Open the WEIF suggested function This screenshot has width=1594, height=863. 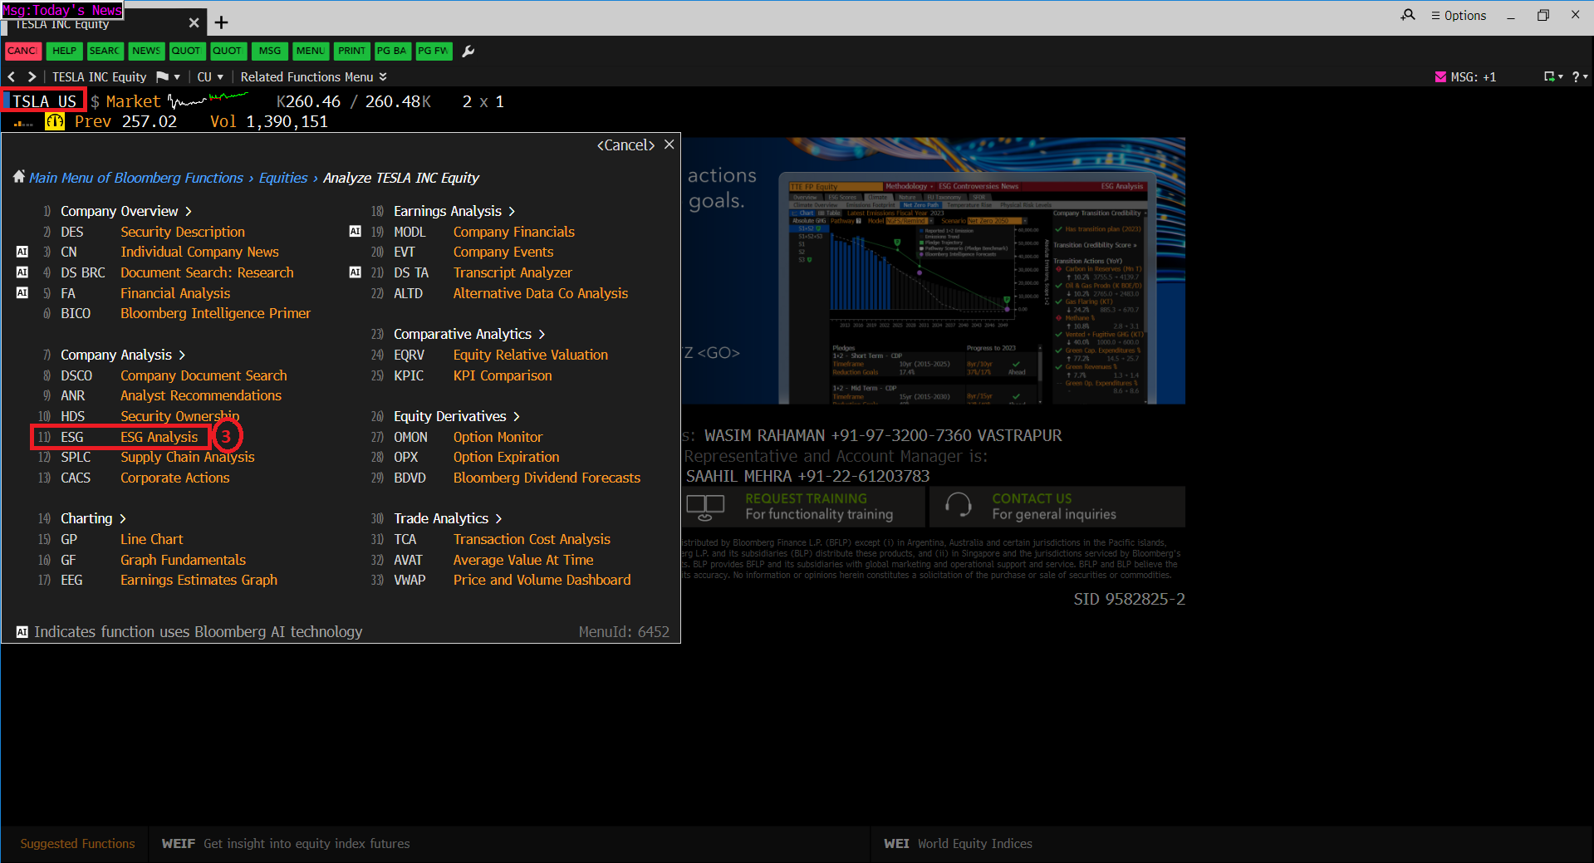tap(286, 844)
